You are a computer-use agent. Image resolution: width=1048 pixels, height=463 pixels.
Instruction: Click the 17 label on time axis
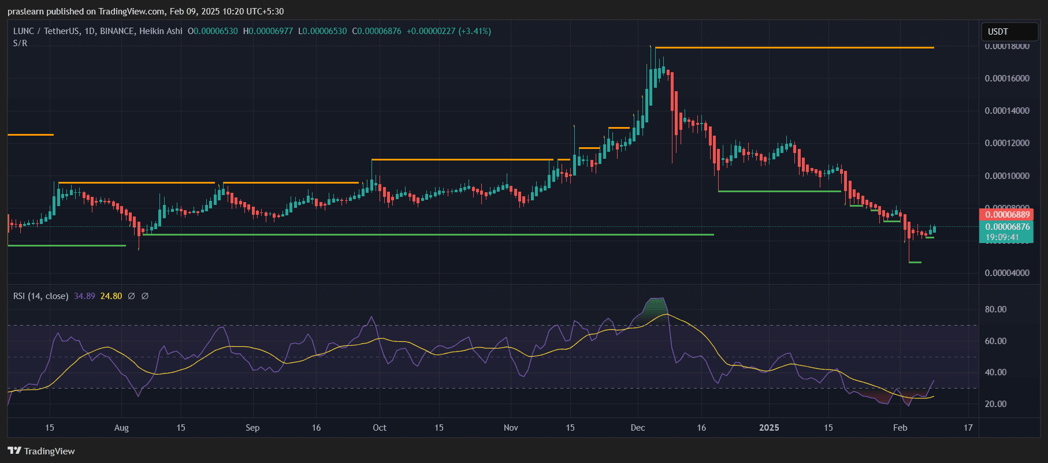point(968,428)
